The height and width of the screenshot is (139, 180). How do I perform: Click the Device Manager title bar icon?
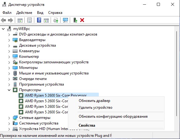tap(4, 5)
